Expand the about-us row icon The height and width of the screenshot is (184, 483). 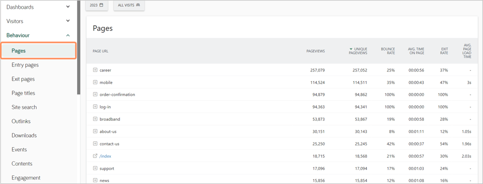[95, 131]
